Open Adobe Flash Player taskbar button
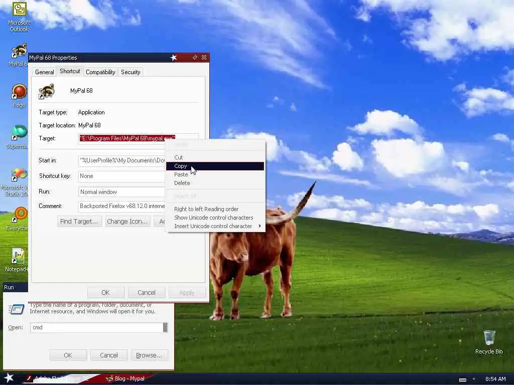Image resolution: width=514 pixels, height=385 pixels. [61, 378]
